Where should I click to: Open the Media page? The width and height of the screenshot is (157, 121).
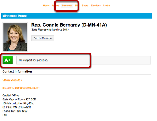[x=107, y=6]
